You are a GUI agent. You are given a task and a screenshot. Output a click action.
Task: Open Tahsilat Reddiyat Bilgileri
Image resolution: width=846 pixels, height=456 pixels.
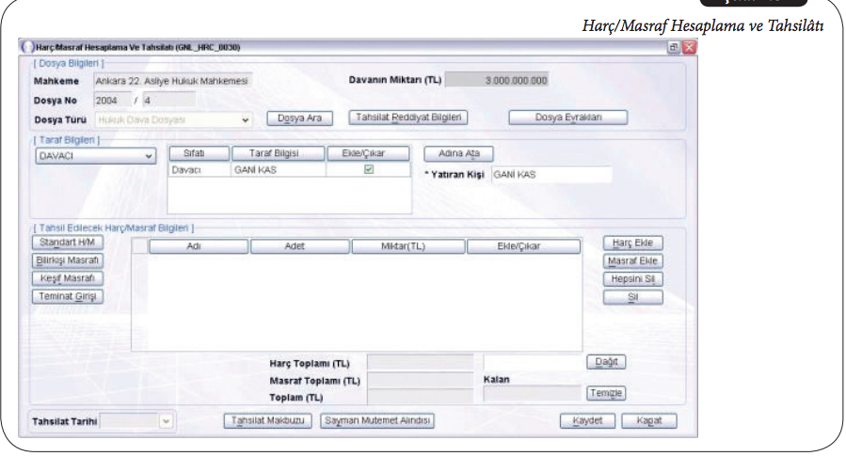click(407, 118)
